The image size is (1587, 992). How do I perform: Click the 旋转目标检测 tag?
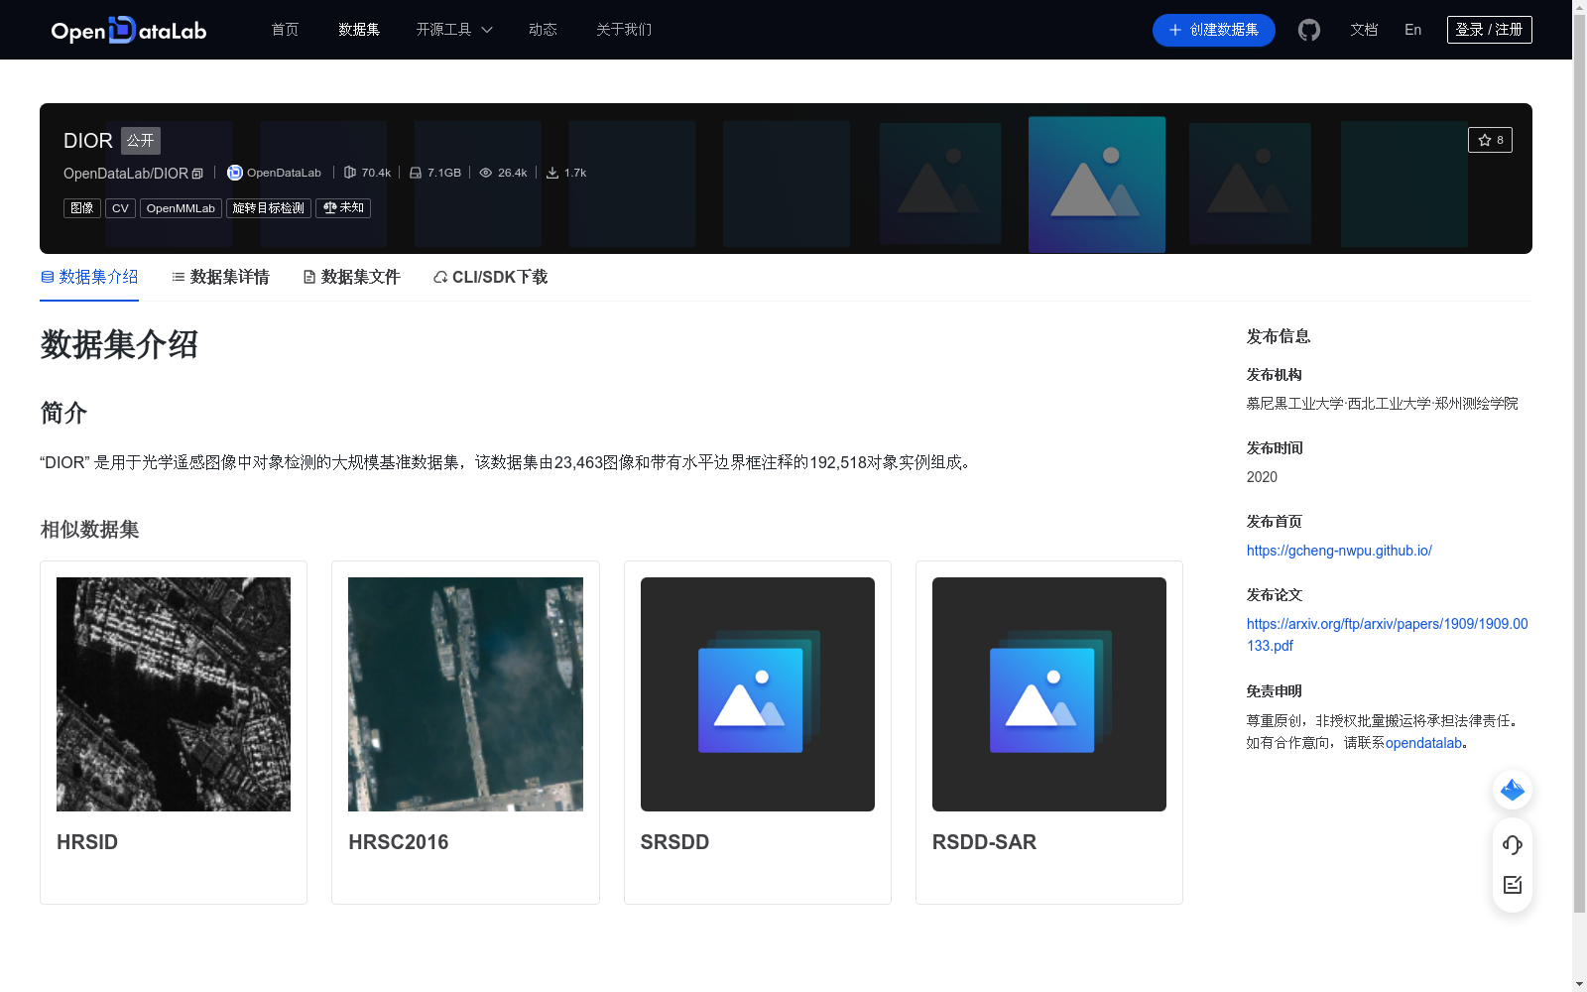coord(269,208)
